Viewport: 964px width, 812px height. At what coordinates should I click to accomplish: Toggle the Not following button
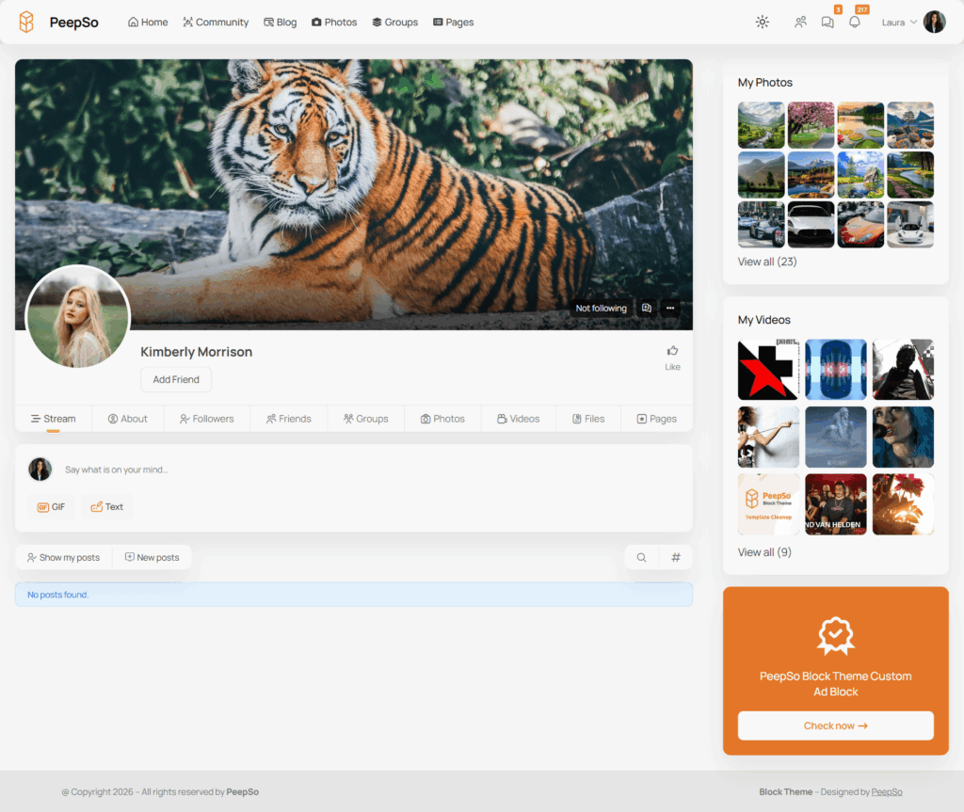pos(602,308)
